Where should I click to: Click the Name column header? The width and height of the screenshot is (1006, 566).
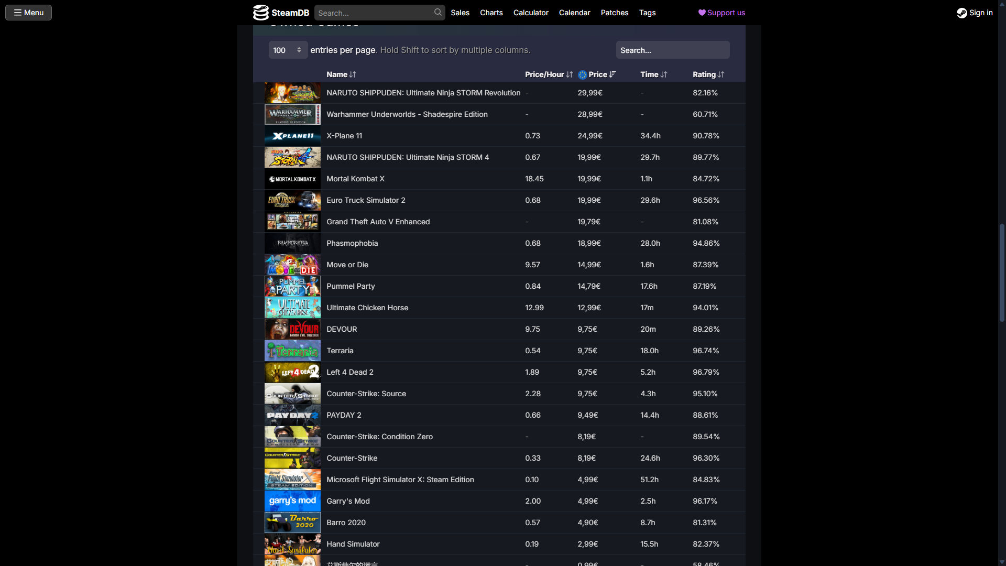point(337,74)
